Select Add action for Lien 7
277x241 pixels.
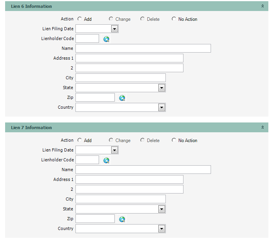point(80,140)
